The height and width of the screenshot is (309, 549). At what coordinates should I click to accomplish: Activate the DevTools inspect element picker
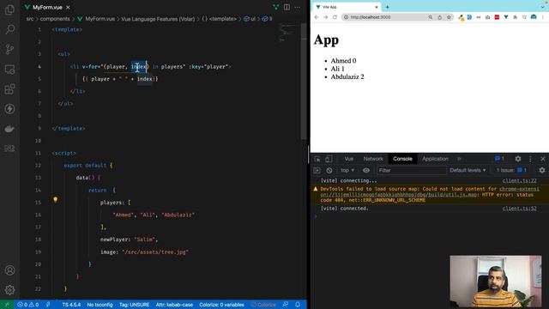(x=317, y=159)
